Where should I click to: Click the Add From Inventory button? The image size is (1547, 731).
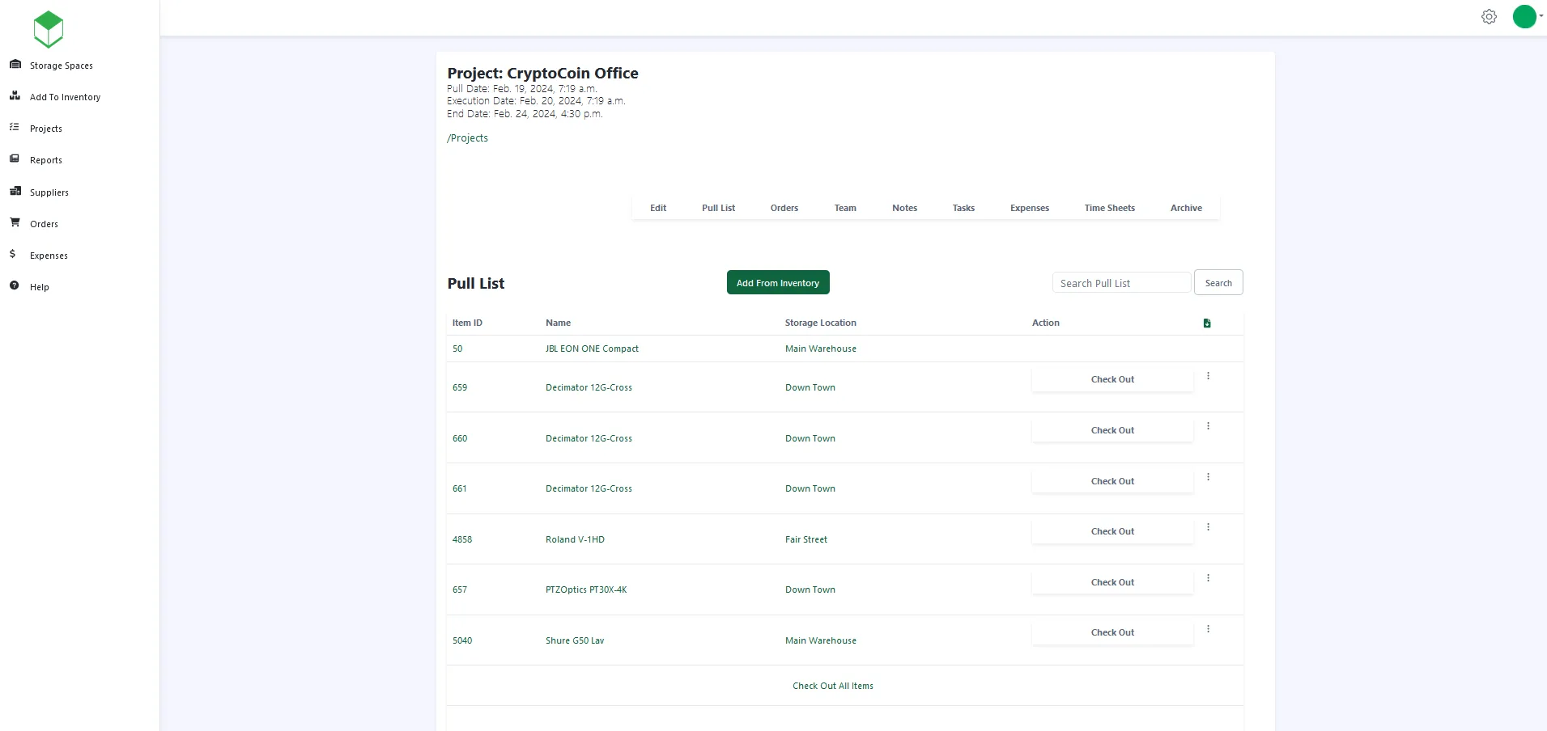click(777, 282)
